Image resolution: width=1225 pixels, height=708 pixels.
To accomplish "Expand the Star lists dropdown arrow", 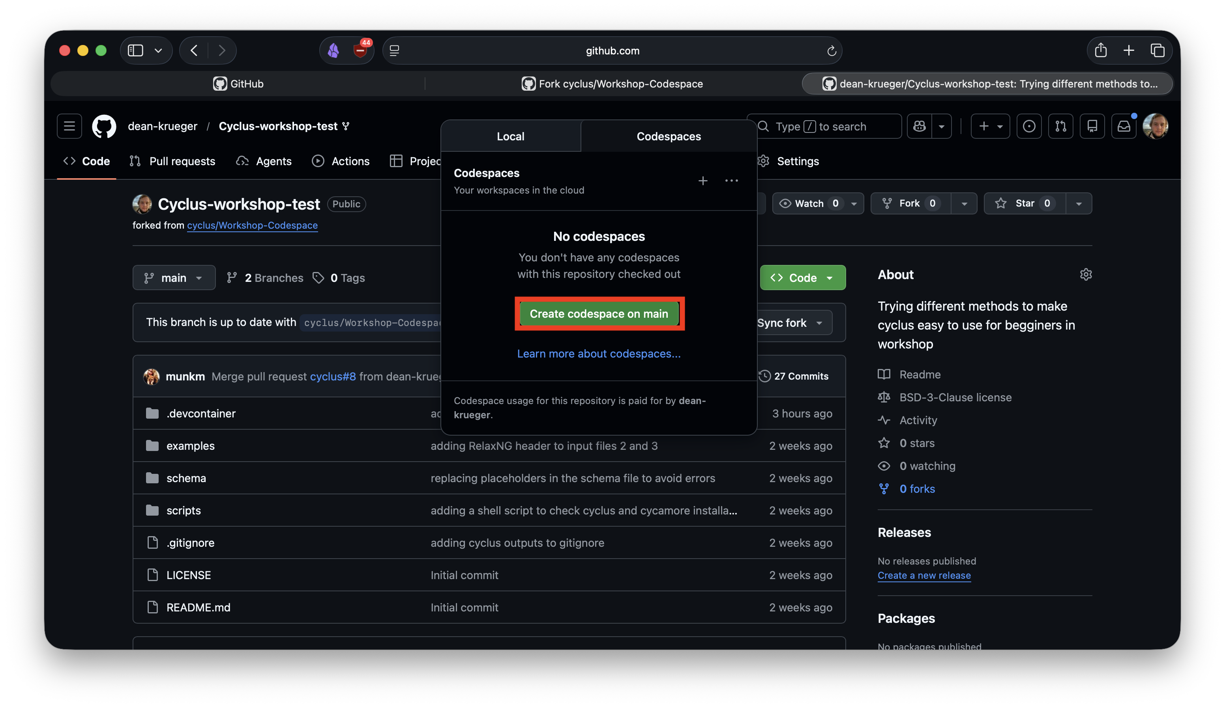I will click(1079, 203).
